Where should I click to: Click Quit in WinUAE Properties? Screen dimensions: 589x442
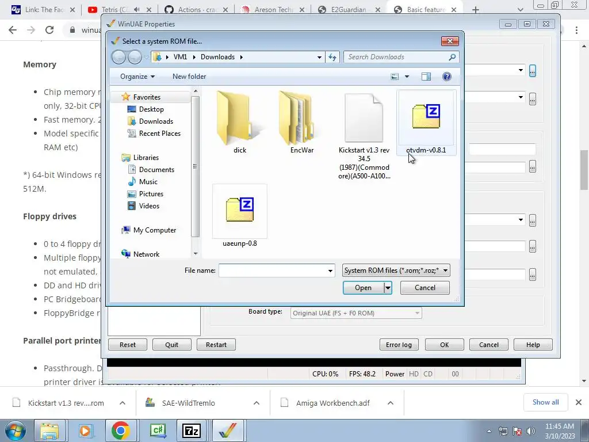[171, 345]
